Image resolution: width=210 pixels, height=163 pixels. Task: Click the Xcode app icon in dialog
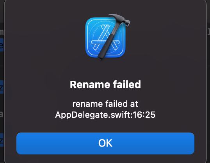point(108,37)
